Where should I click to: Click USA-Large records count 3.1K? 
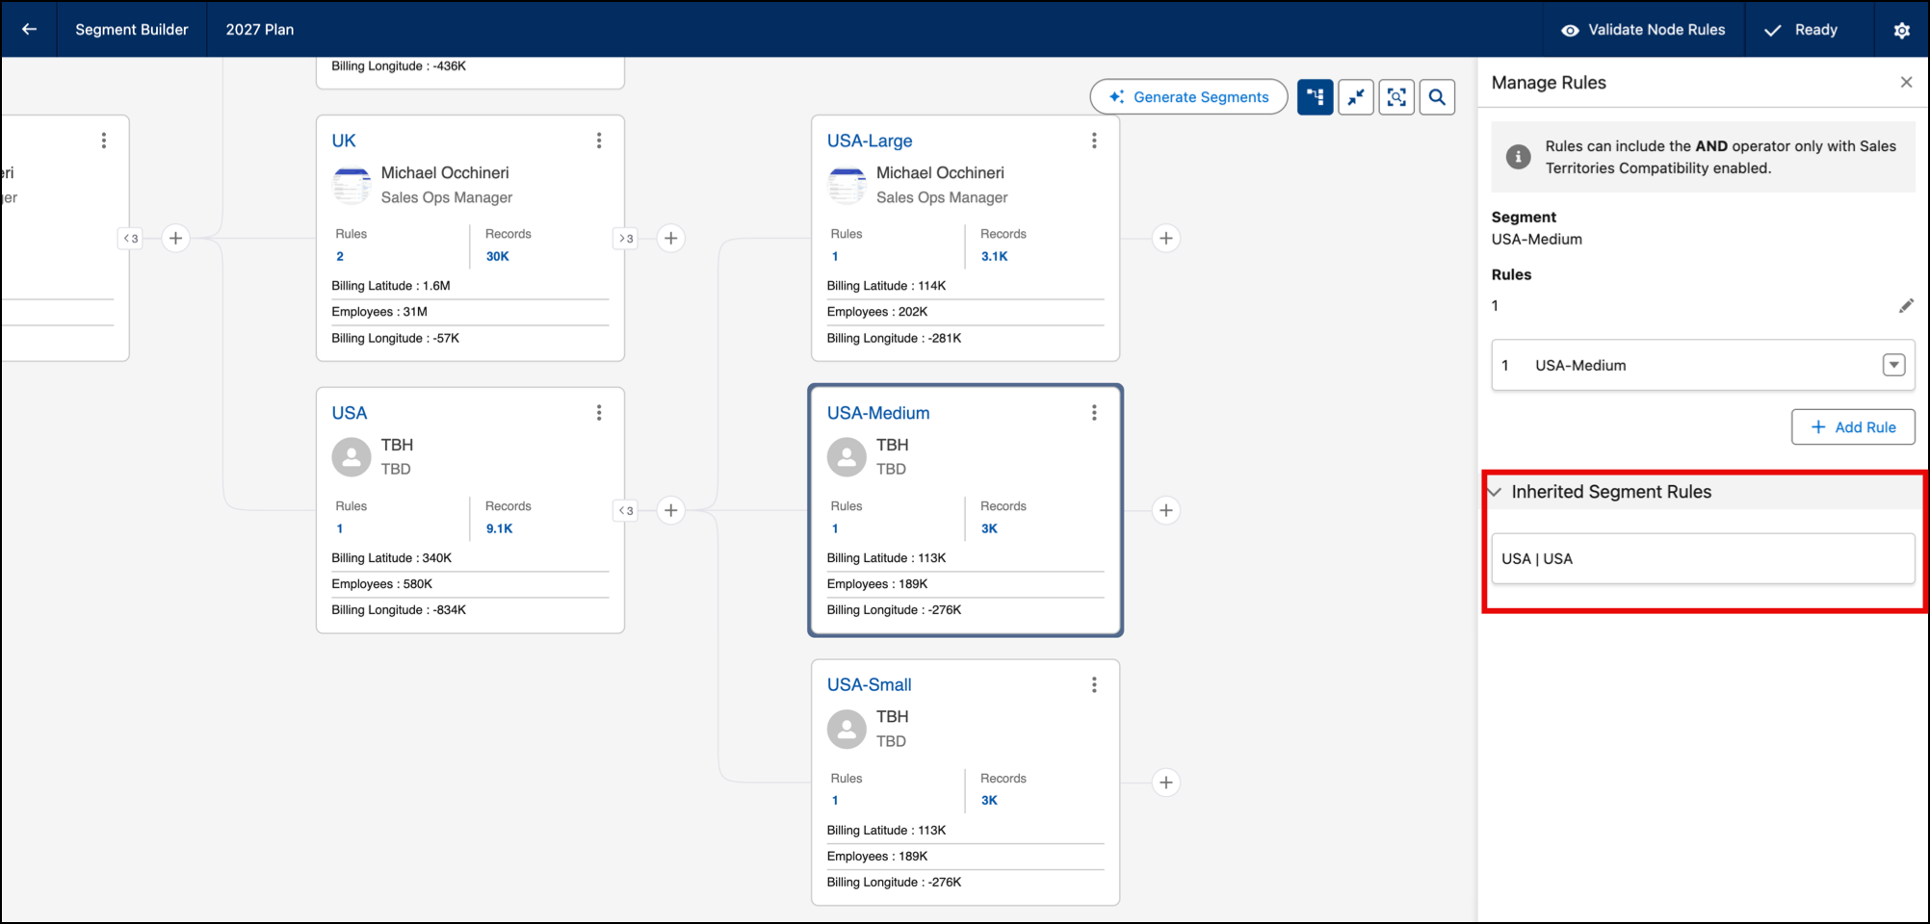(x=994, y=256)
